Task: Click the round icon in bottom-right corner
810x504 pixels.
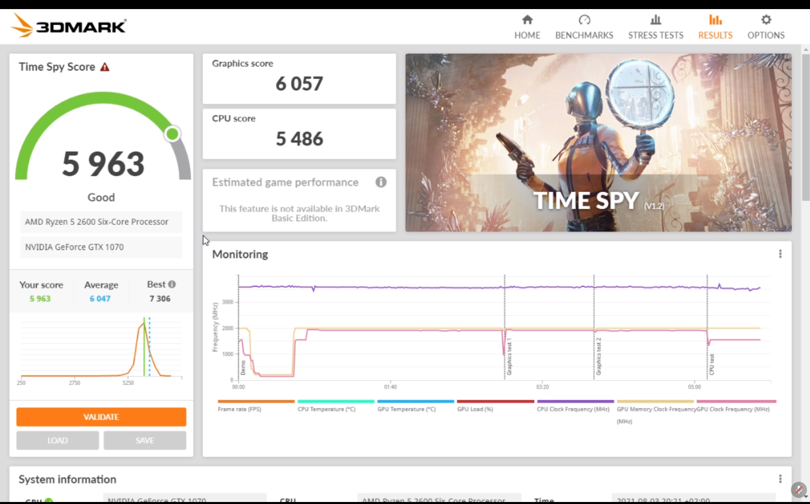Action: tap(799, 489)
